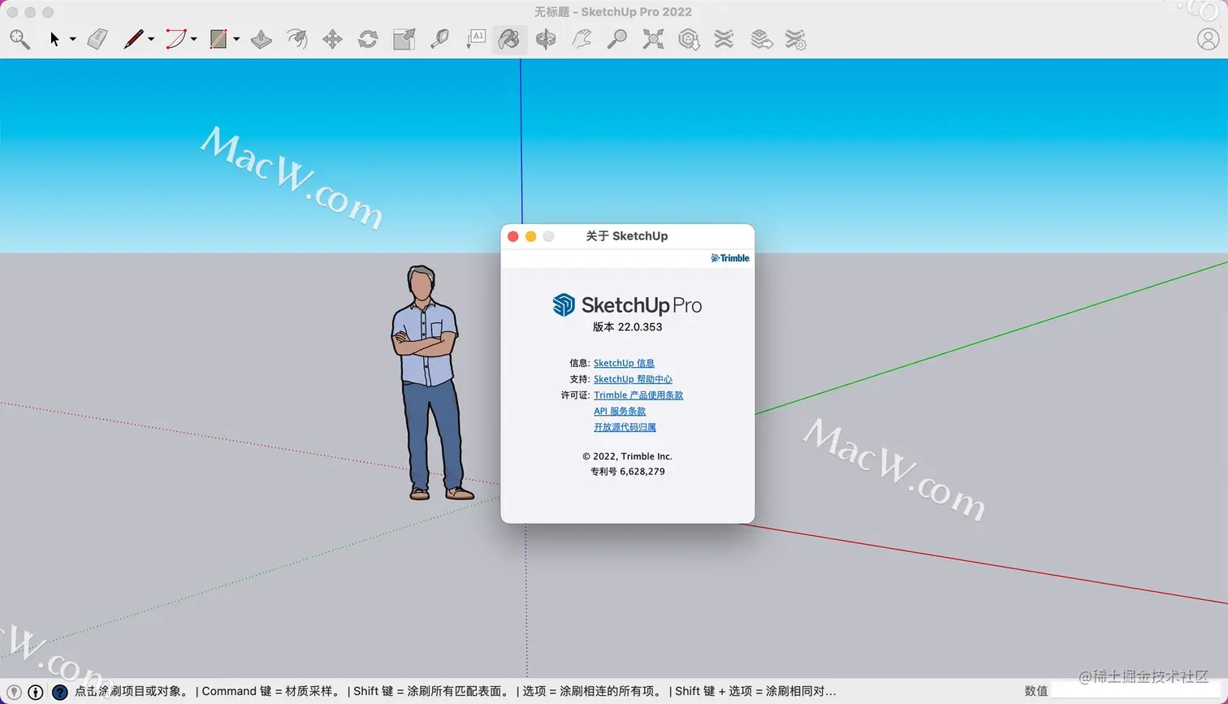Viewport: 1228px width, 704px height.
Task: Select the Pan hand tool
Action: coord(582,39)
